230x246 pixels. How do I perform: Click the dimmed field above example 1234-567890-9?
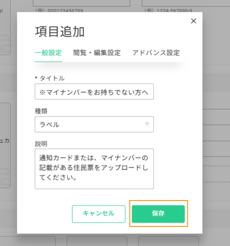(186, 3)
